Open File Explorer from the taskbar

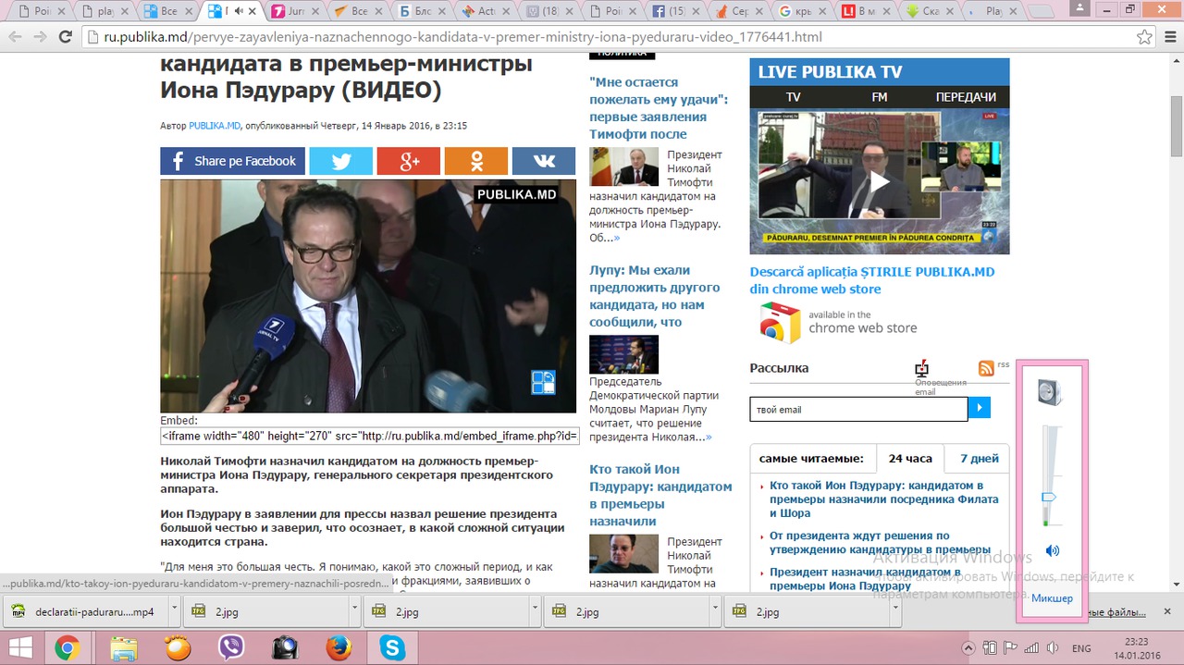click(123, 648)
